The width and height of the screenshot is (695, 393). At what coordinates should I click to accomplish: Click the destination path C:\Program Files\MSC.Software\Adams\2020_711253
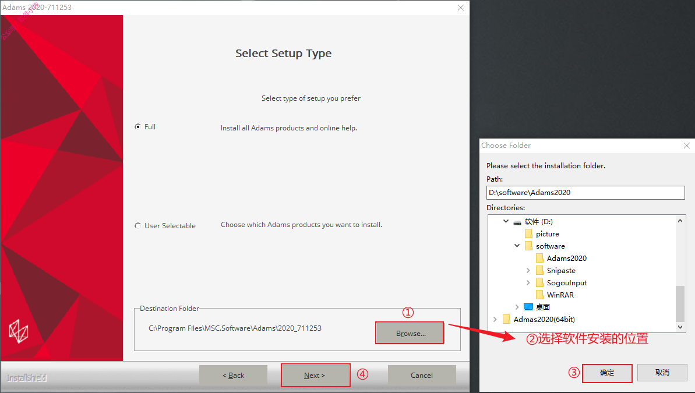(235, 328)
